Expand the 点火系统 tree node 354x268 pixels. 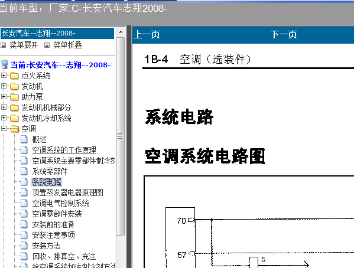tap(4, 75)
